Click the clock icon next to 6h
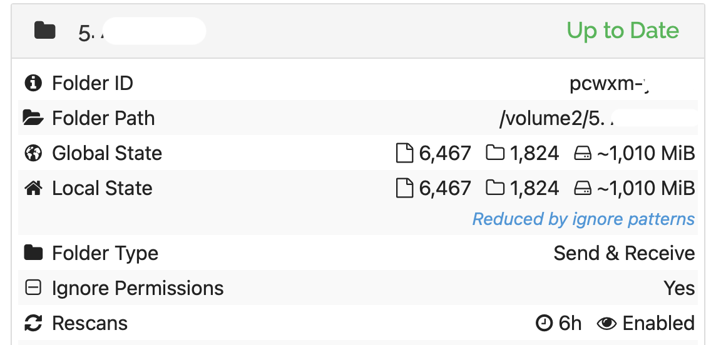Image resolution: width=716 pixels, height=345 pixels. coord(544,323)
